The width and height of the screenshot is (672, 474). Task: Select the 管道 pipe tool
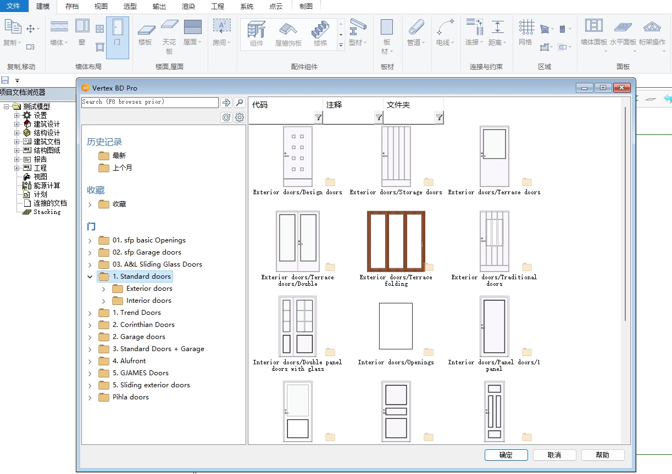point(416,33)
